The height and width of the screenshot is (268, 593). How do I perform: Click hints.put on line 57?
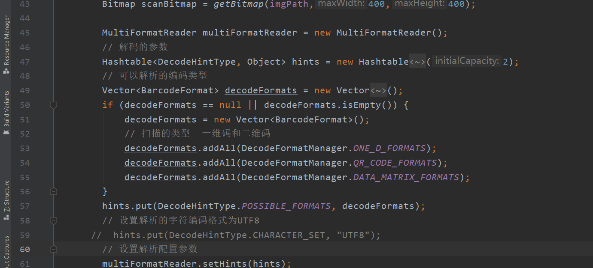click(127, 206)
